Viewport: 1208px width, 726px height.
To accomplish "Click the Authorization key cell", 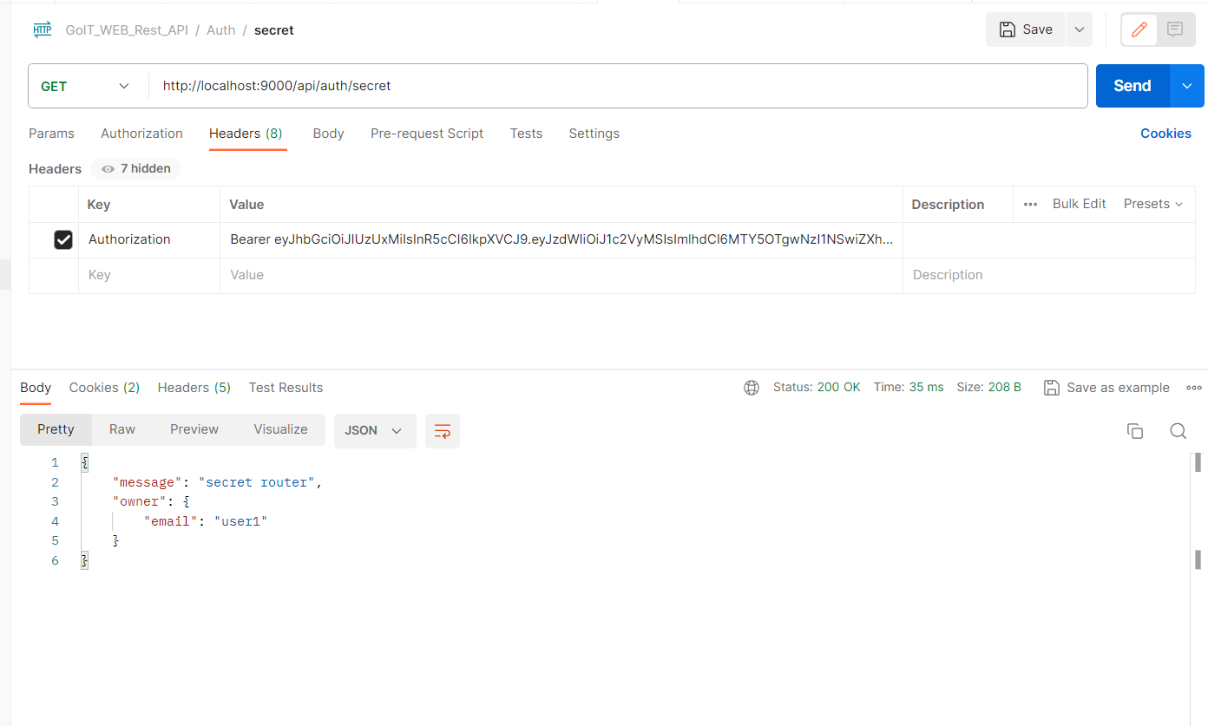I will (x=149, y=239).
